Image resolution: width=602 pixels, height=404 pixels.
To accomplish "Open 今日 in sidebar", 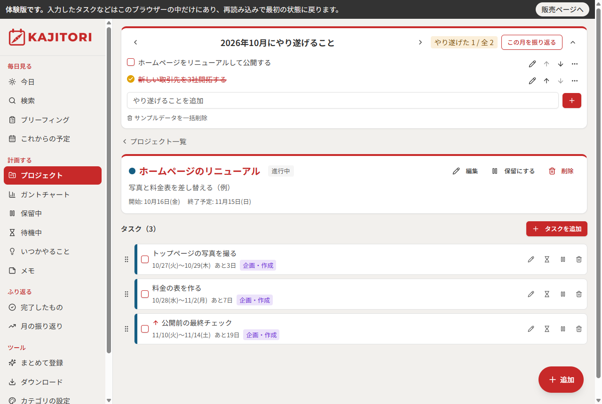I will pyautogui.click(x=53, y=82).
